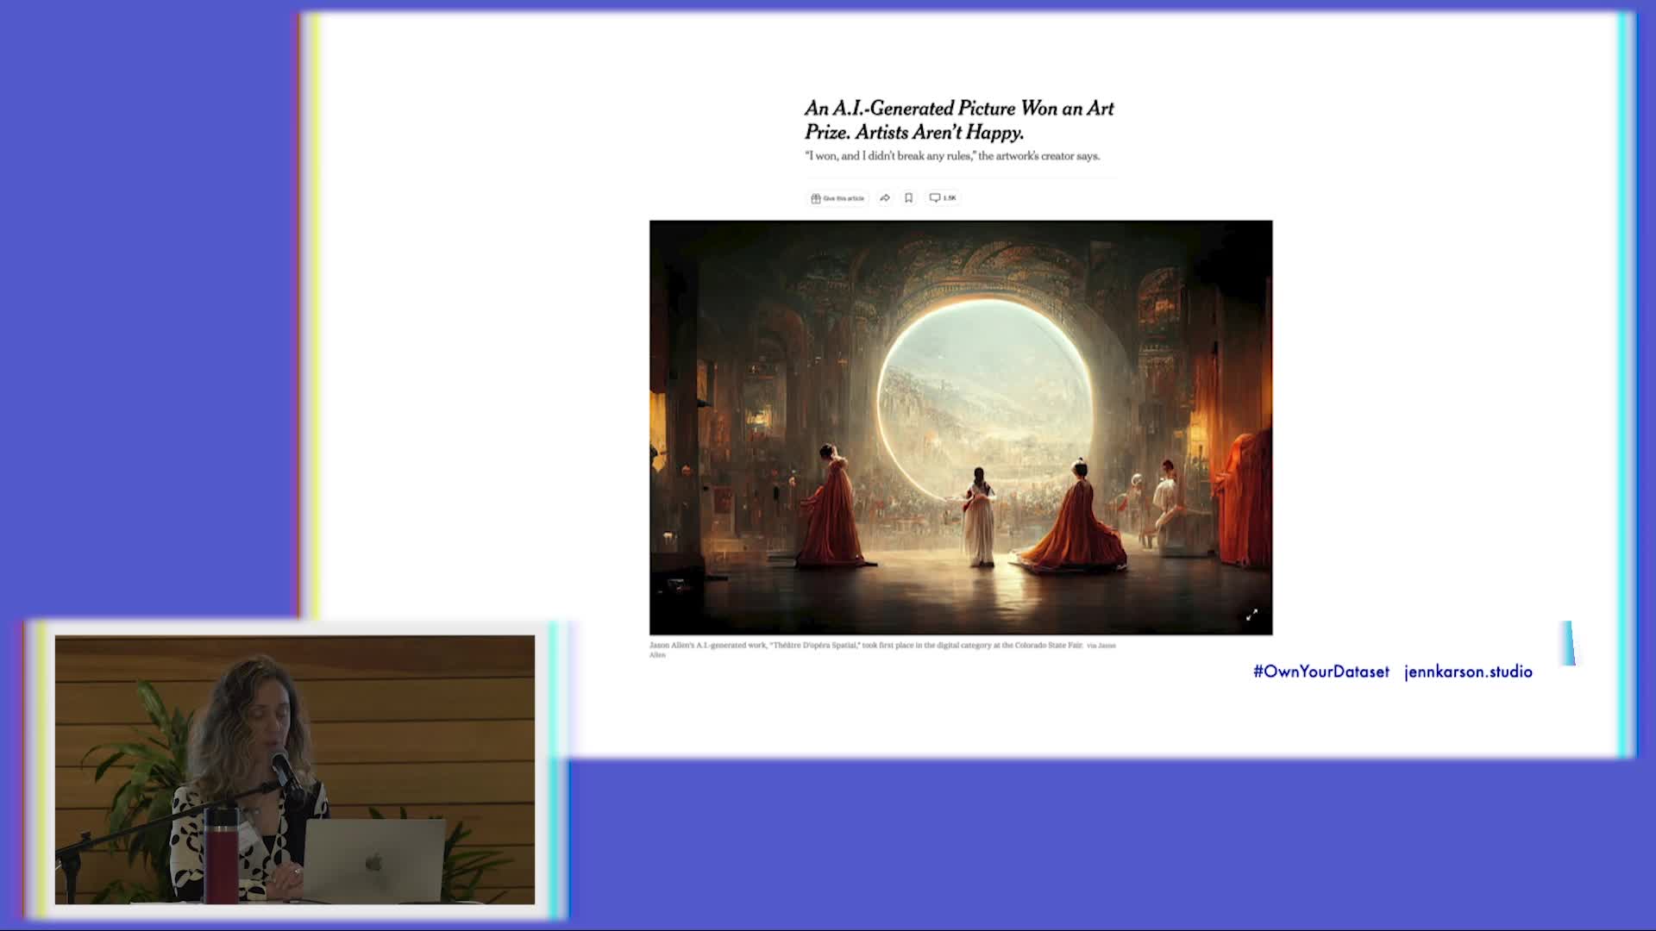1656x931 pixels.
Task: Click the AI-generated opera artwork image
Action: [x=961, y=428]
